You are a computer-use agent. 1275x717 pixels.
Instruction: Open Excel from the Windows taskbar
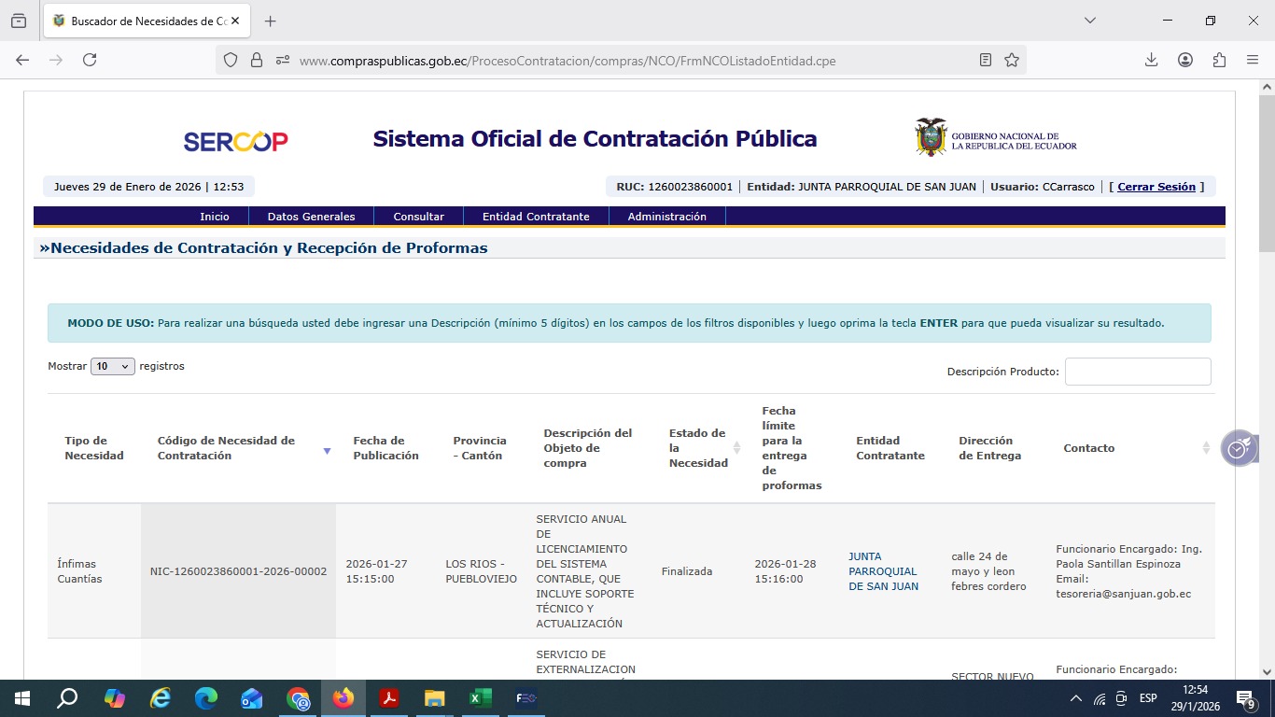(480, 698)
